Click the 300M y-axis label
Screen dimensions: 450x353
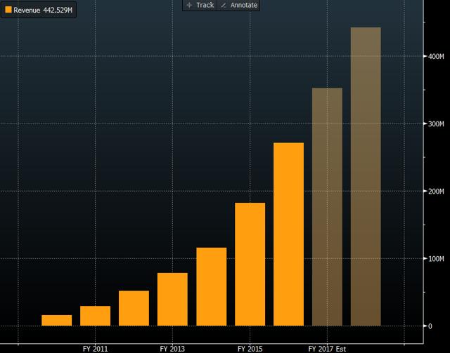(436, 124)
